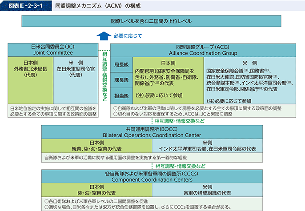Viewport: 305px width, 211px height.
Task: Click the 日米合同委員会 (JC) Joint Committee header
Action: (54, 49)
